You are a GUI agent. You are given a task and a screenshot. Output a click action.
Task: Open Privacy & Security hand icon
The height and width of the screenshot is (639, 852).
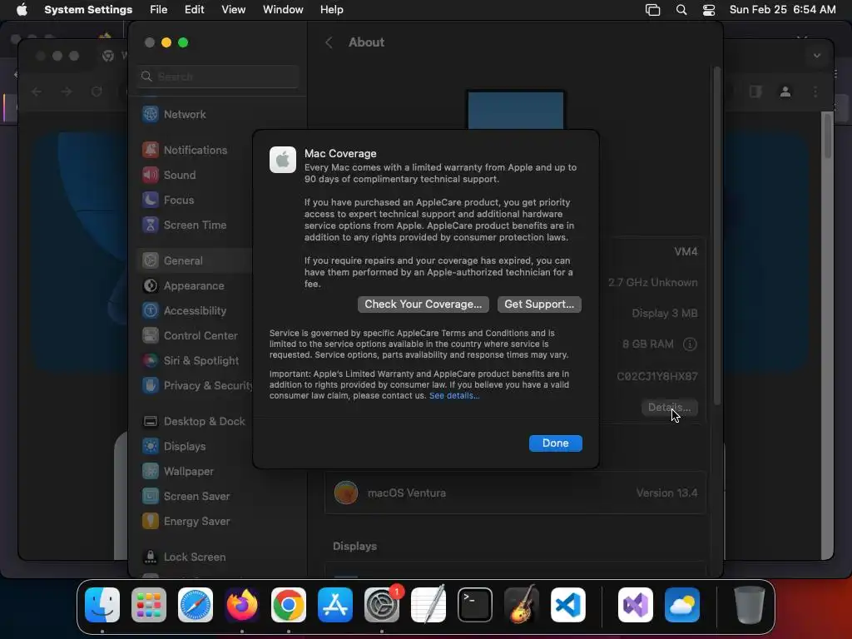[150, 385]
